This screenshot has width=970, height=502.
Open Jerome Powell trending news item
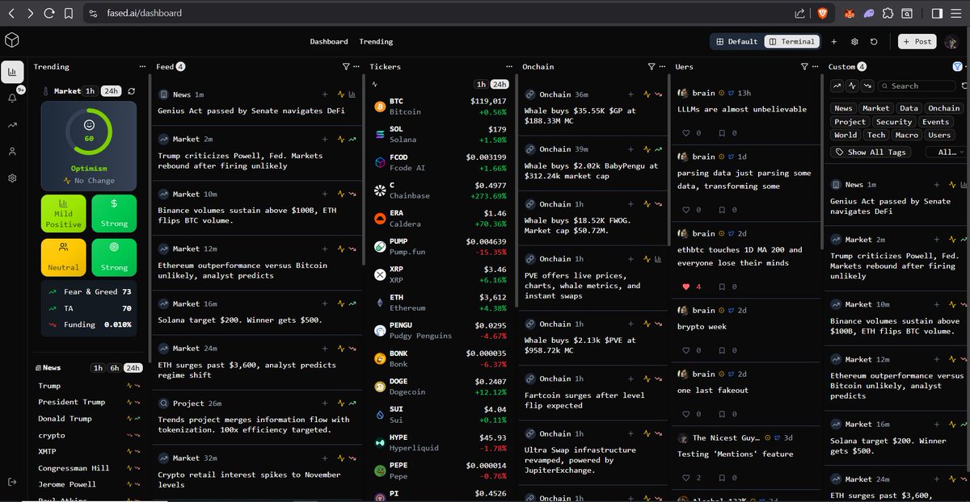point(67,484)
